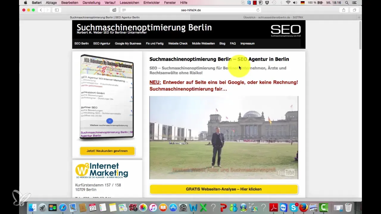Click the SEO logo in site header
Viewport: 381px width, 214px height.
(286, 30)
